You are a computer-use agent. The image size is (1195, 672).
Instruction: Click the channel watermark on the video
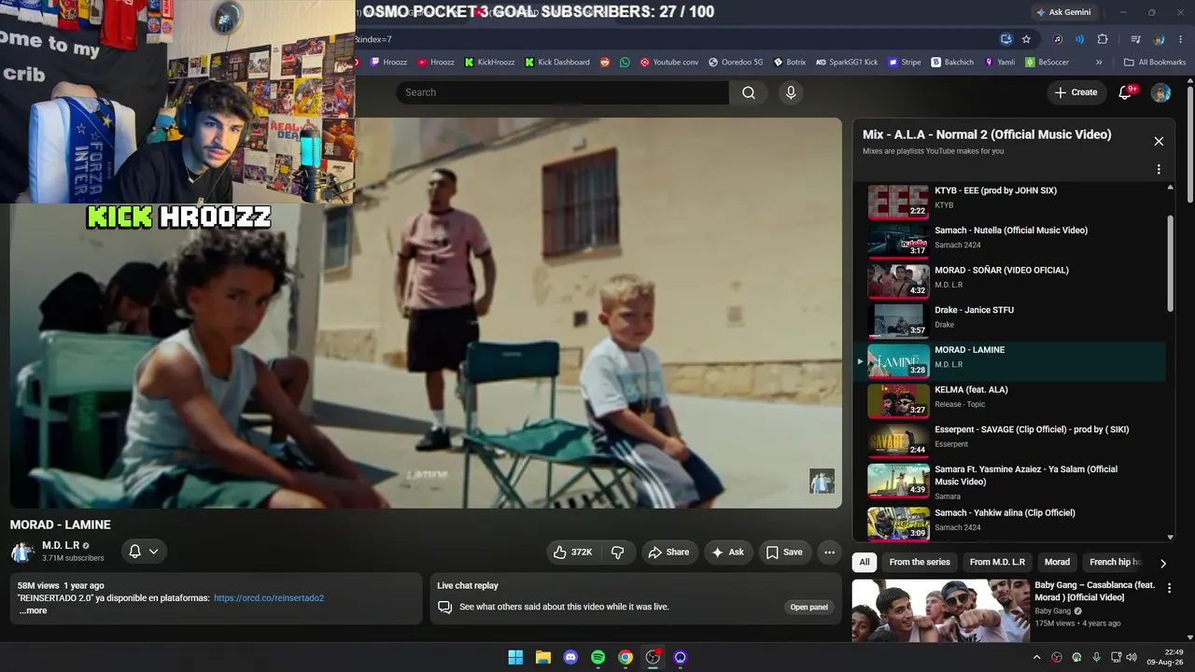pos(822,481)
